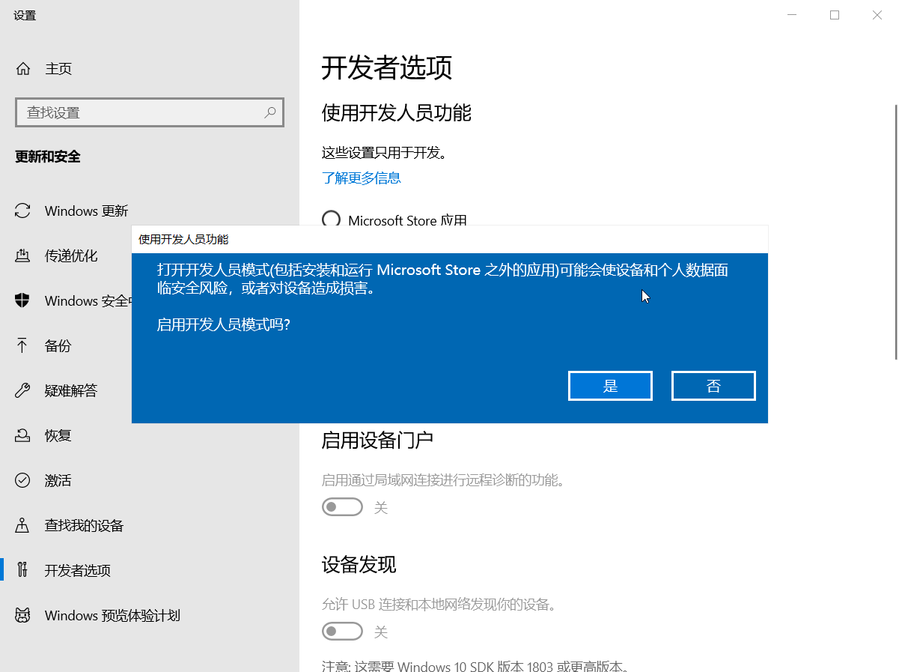
Task: Click 更新和安全 sidebar heading
Action: pyautogui.click(x=48, y=157)
